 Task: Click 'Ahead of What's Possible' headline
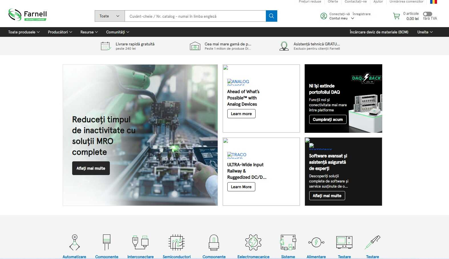[243, 98]
